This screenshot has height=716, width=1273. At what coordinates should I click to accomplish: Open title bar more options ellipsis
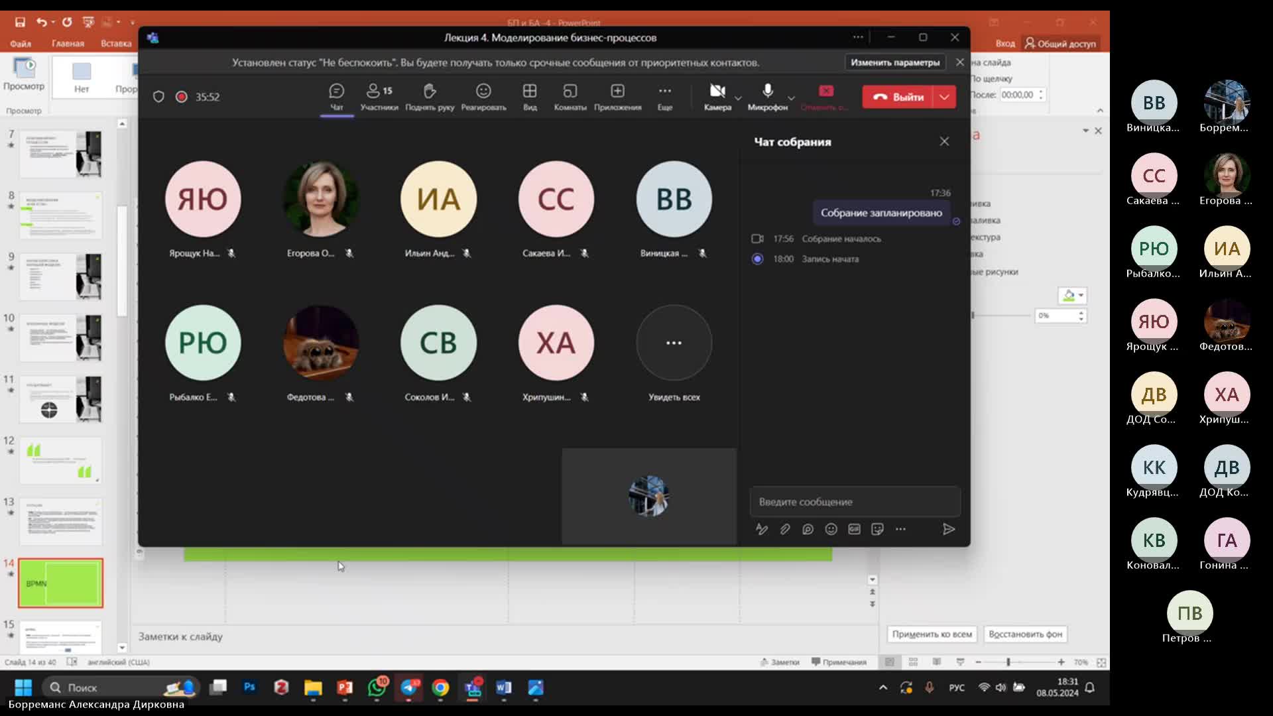pyautogui.click(x=858, y=37)
